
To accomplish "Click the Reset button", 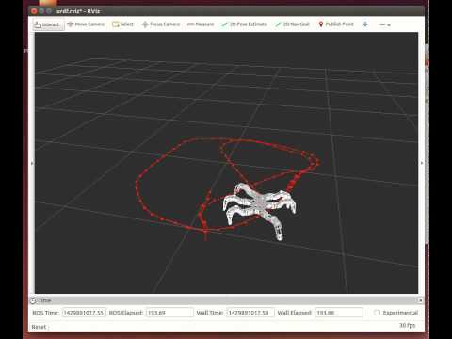I will point(40,327).
